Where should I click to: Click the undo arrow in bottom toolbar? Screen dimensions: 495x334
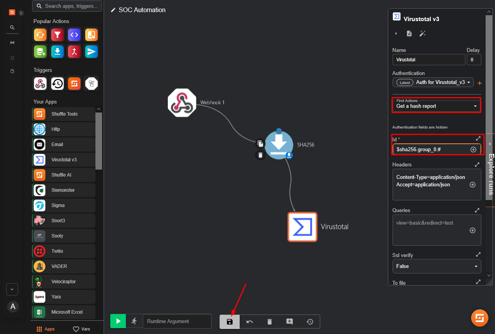pos(249,321)
